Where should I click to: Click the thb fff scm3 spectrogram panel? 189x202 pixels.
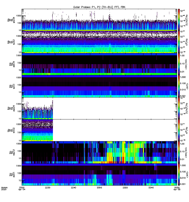click(x=99, y=42)
